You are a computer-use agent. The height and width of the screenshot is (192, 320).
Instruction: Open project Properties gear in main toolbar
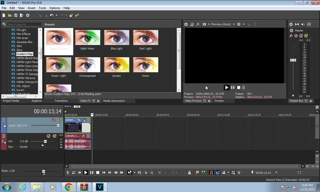tap(28, 15)
